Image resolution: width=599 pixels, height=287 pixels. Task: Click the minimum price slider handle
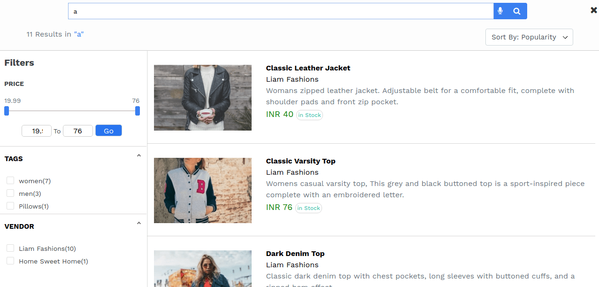pos(7,111)
